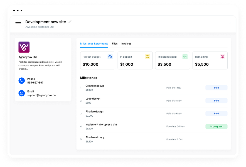Switch to the Files tab
Image resolution: width=246 pixels, height=167 pixels.
pyautogui.click(x=115, y=44)
